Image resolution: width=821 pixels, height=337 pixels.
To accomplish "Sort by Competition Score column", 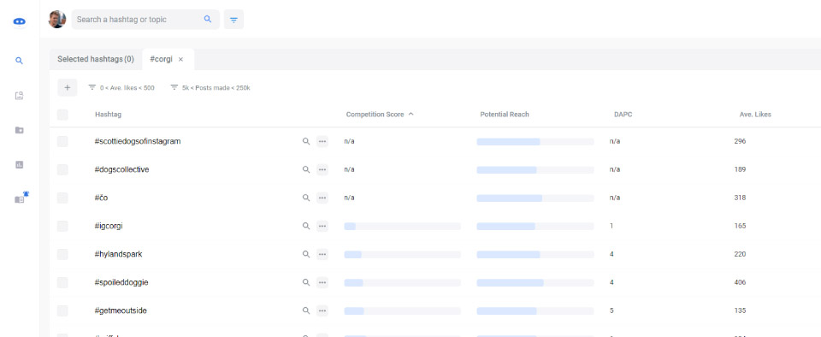I will [380, 115].
